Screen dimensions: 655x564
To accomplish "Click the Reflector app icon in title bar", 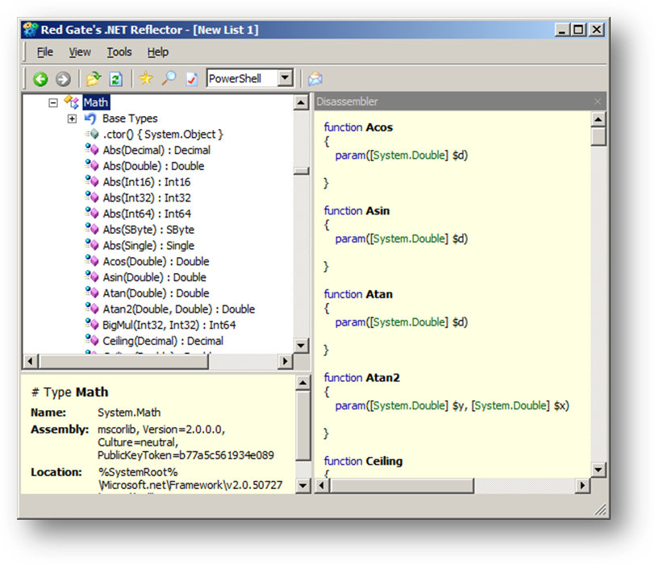I will (x=31, y=30).
